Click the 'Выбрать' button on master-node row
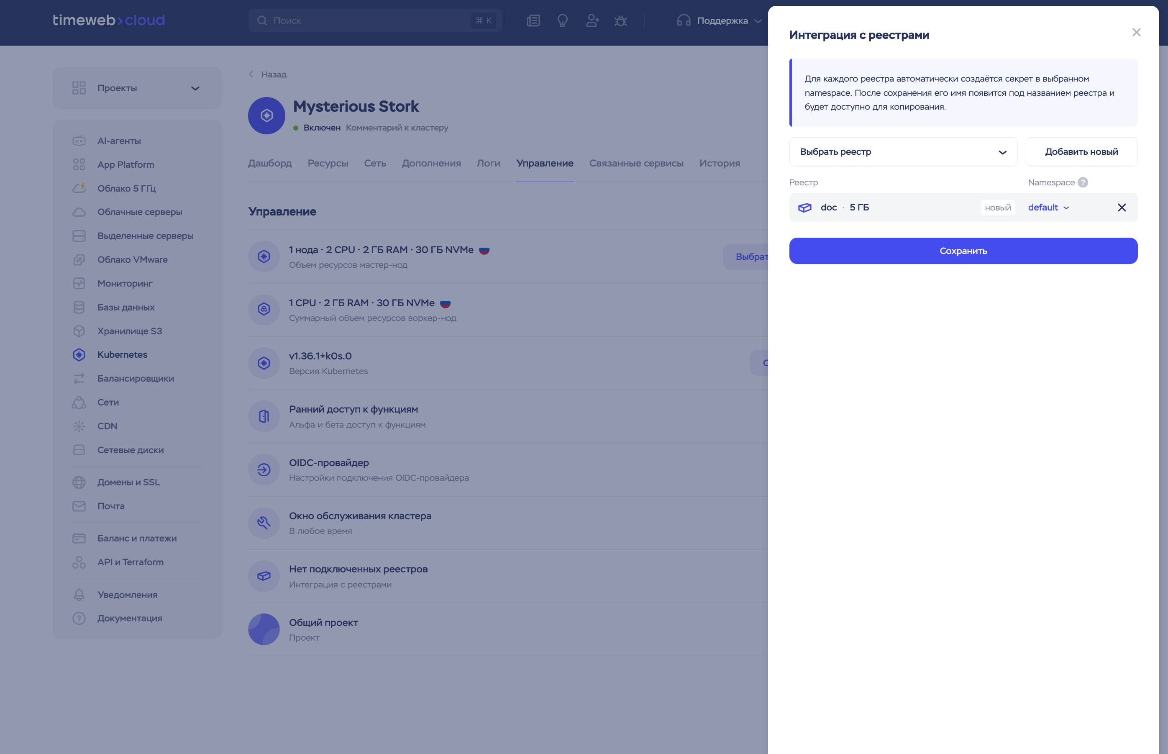This screenshot has height=754, width=1168. pos(745,256)
